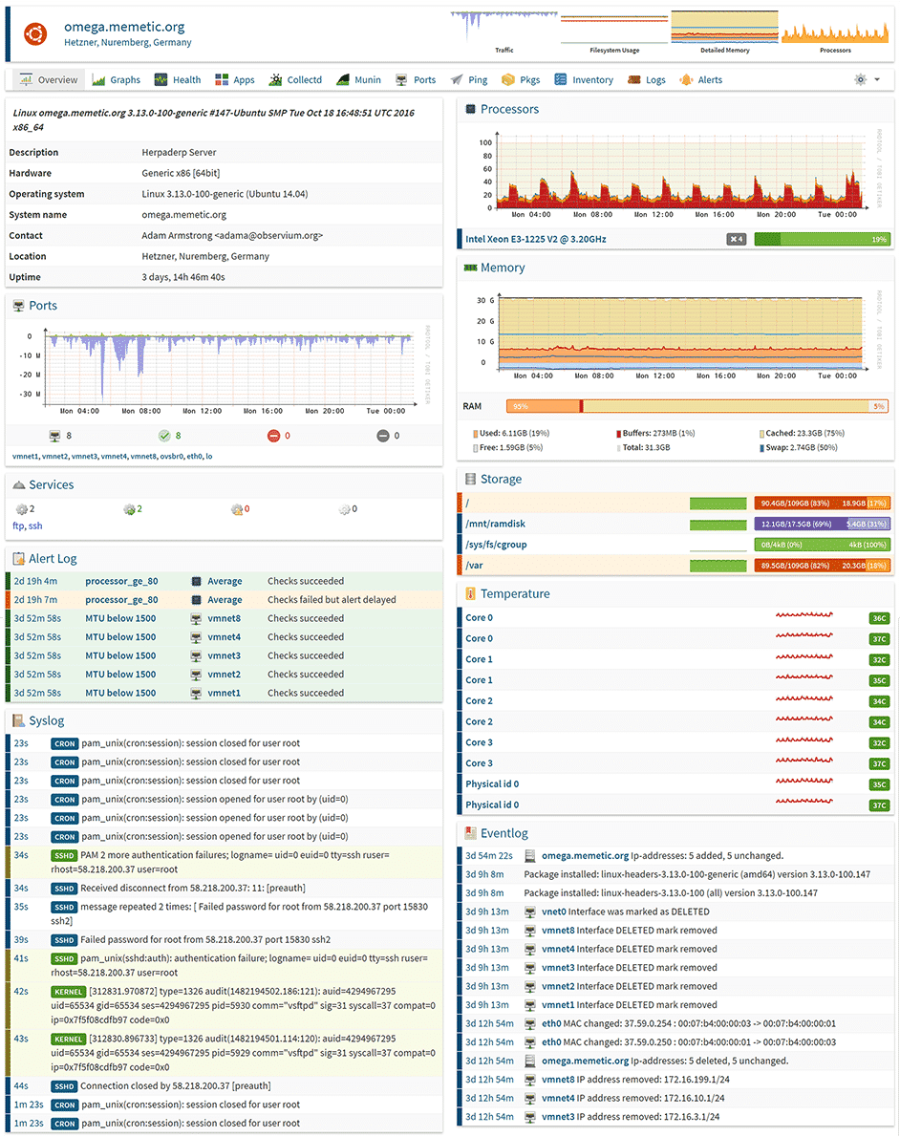Open the settings gear dropdown
The height and width of the screenshot is (1137, 900).
pos(868,80)
